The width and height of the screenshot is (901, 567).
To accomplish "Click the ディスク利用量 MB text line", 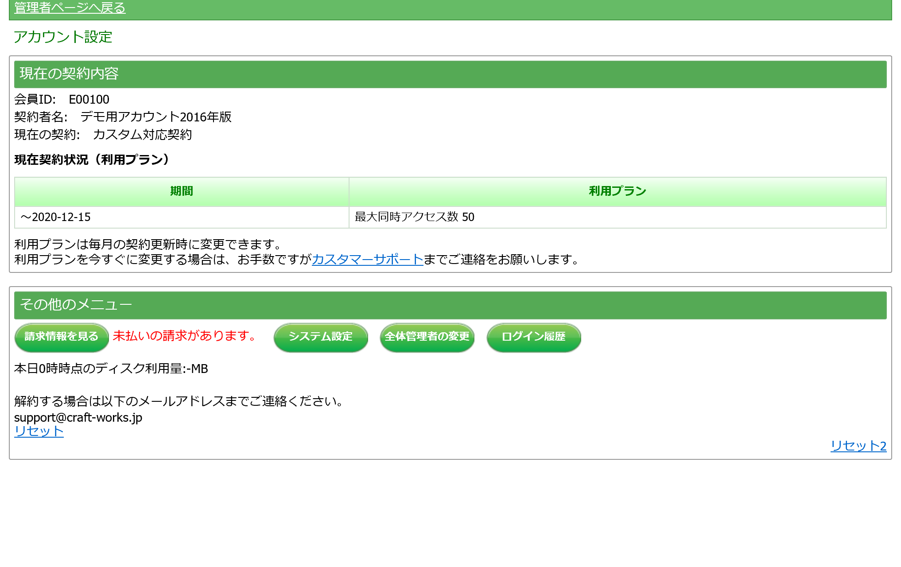I will pos(111,369).
